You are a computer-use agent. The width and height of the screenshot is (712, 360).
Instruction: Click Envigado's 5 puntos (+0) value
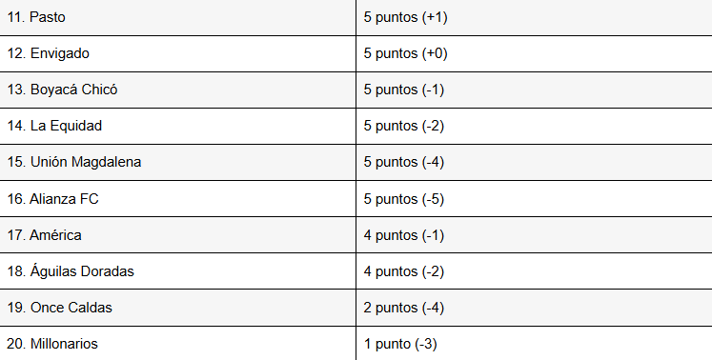point(405,53)
